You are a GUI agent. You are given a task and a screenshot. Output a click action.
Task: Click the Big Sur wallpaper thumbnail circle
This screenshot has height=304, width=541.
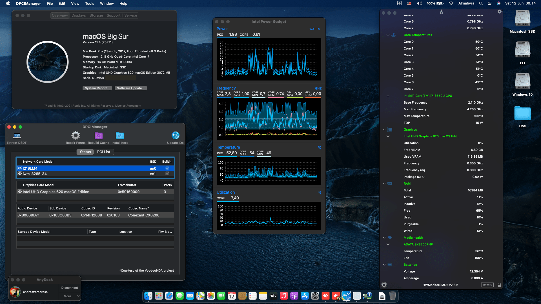click(x=48, y=62)
